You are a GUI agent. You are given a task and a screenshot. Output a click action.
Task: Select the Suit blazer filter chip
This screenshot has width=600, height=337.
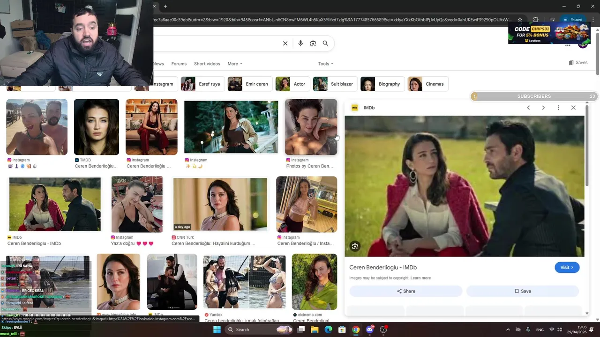335,84
